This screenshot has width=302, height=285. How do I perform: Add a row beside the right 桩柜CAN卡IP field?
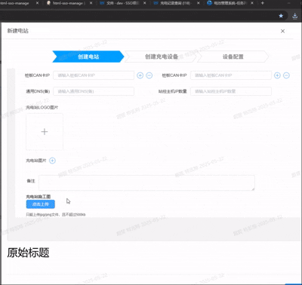(x=277, y=75)
